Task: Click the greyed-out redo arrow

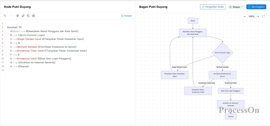Action: pos(10,16)
